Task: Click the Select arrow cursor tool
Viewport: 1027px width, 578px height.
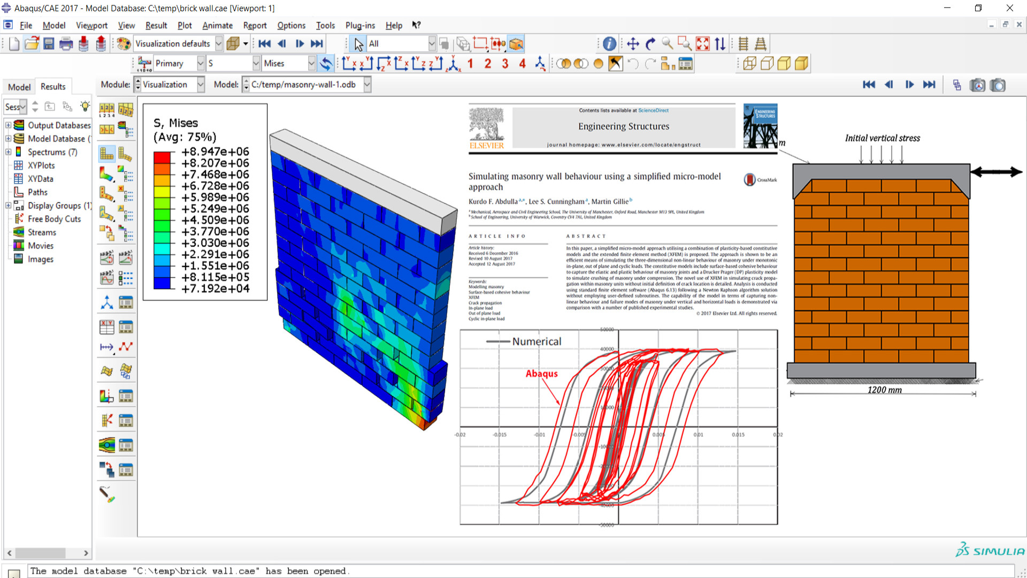Action: (x=358, y=44)
